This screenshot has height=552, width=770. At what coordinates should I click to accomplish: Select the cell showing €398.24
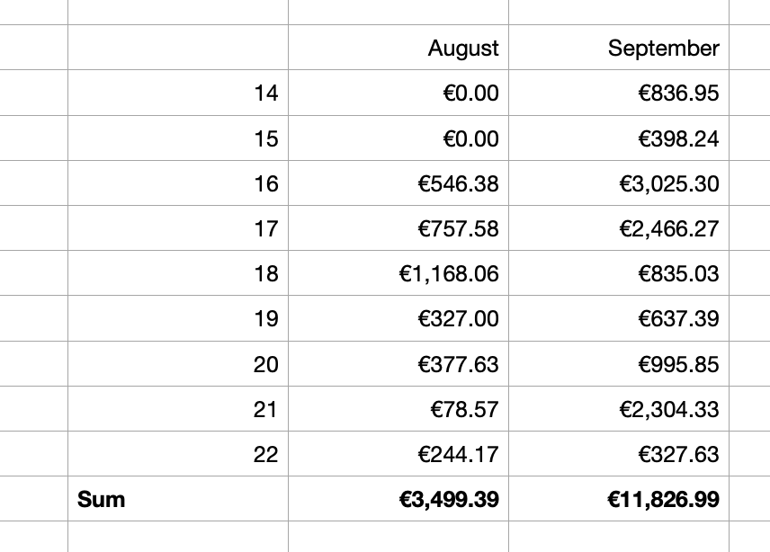coord(619,138)
